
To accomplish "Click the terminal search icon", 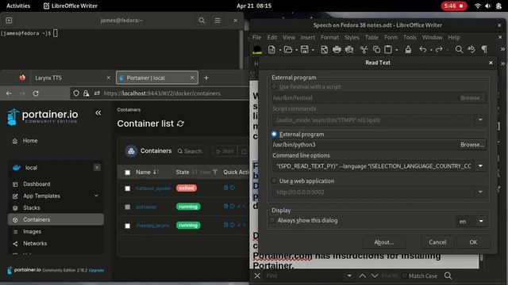I will [x=202, y=21].
